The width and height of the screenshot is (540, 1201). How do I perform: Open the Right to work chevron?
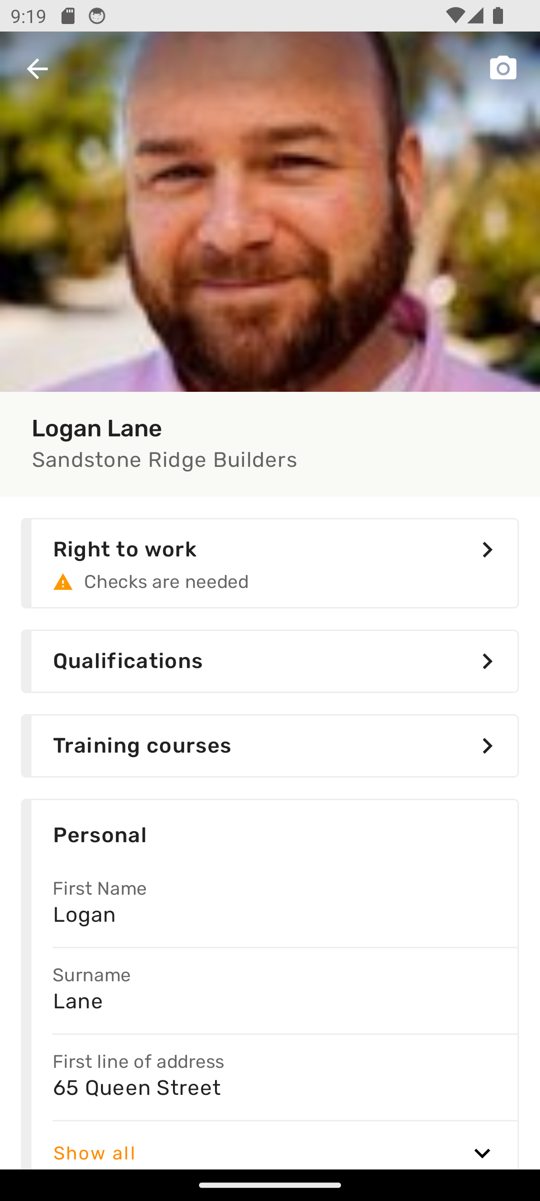click(487, 549)
